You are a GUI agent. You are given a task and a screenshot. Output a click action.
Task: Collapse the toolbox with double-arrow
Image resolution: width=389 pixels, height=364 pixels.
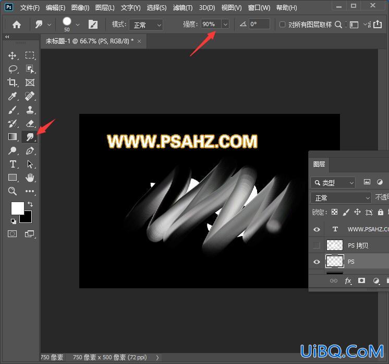7,37
